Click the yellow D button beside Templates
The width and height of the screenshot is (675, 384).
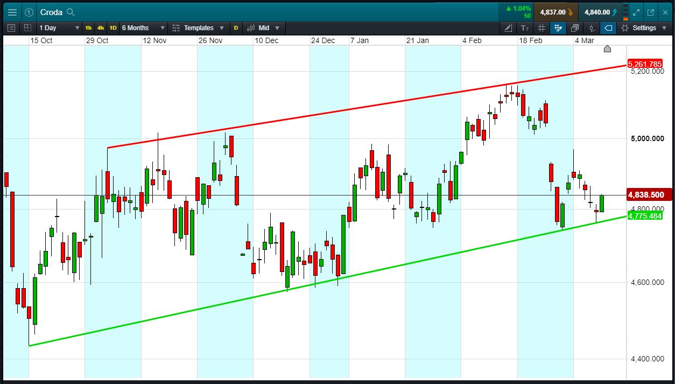(236, 28)
